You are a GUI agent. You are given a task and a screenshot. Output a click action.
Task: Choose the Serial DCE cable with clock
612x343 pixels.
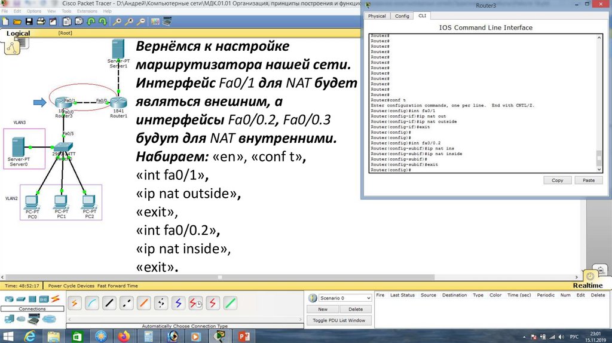click(195, 303)
